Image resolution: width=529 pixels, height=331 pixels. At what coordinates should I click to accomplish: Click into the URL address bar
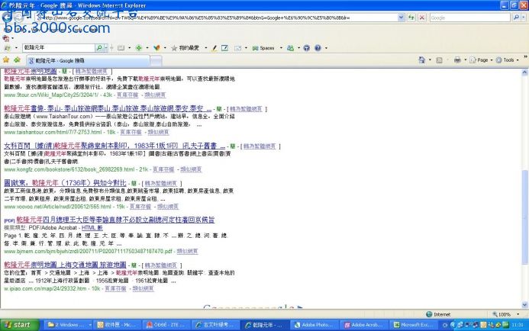[216, 18]
